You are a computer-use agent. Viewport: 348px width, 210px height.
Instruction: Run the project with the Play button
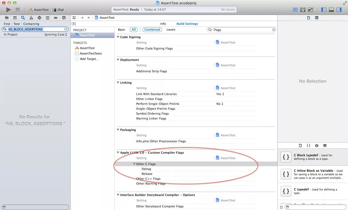pyautogui.click(x=8, y=10)
